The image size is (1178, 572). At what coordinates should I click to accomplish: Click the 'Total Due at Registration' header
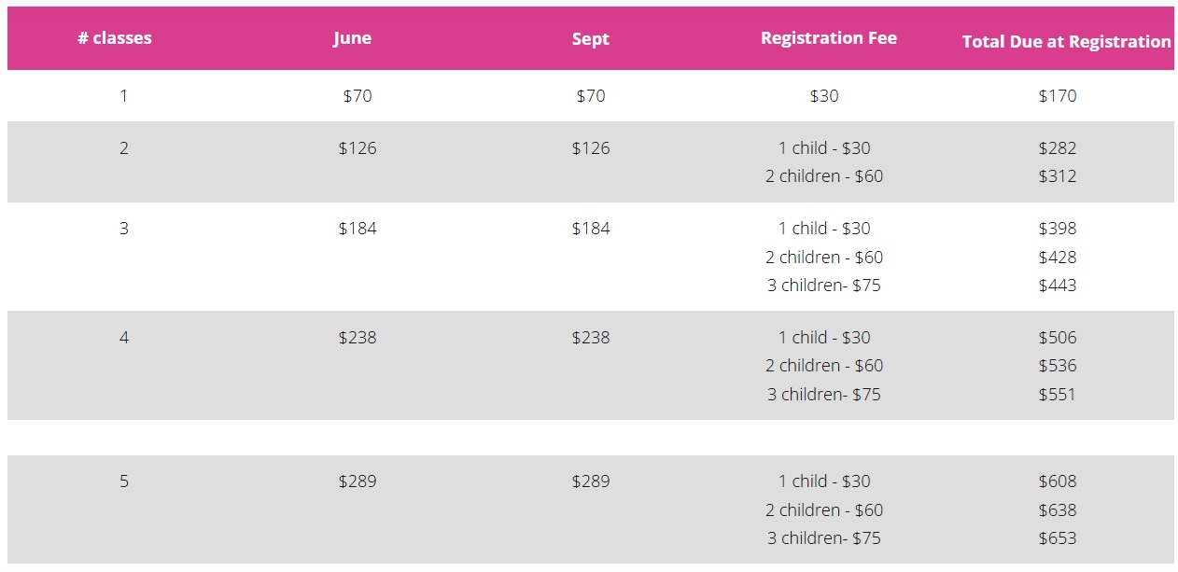coord(1066,42)
